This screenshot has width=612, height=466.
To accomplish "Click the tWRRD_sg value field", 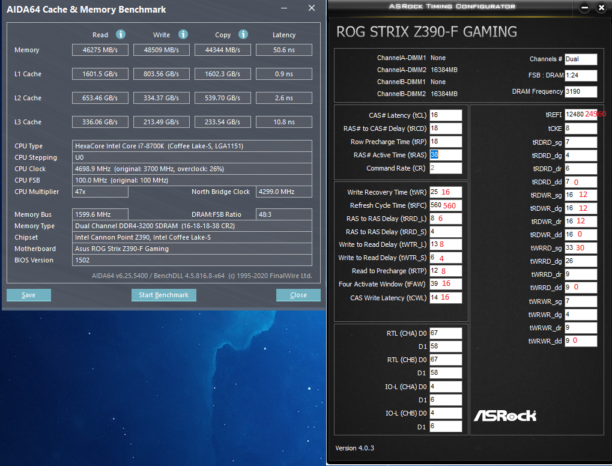I will 581,248.
